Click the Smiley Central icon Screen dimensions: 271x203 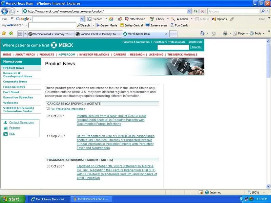tap(122, 25)
